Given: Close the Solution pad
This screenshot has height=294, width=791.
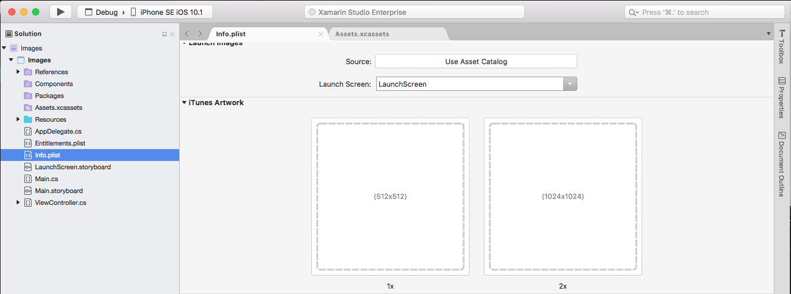Looking at the screenshot, I should [x=173, y=34].
